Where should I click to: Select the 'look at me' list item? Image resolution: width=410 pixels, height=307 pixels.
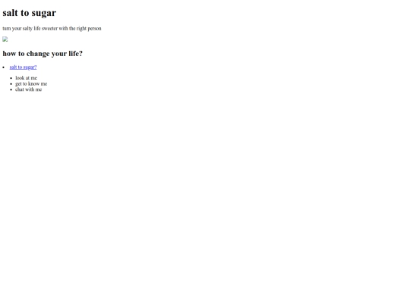click(26, 78)
